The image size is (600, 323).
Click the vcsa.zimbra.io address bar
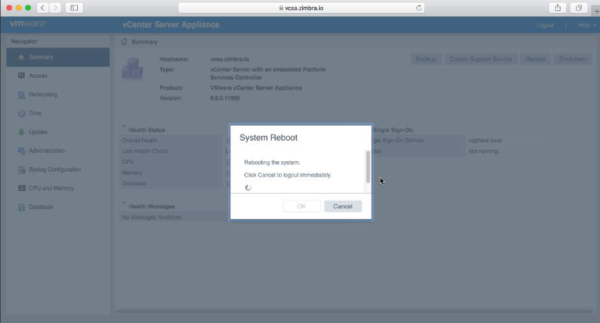(301, 8)
